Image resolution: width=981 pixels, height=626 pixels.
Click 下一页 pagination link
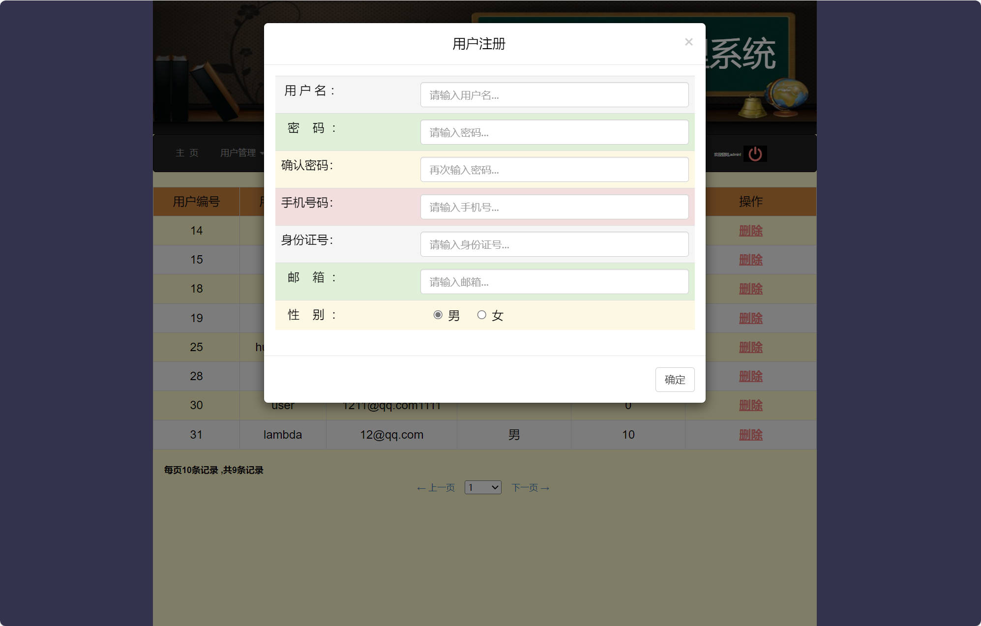pos(530,487)
